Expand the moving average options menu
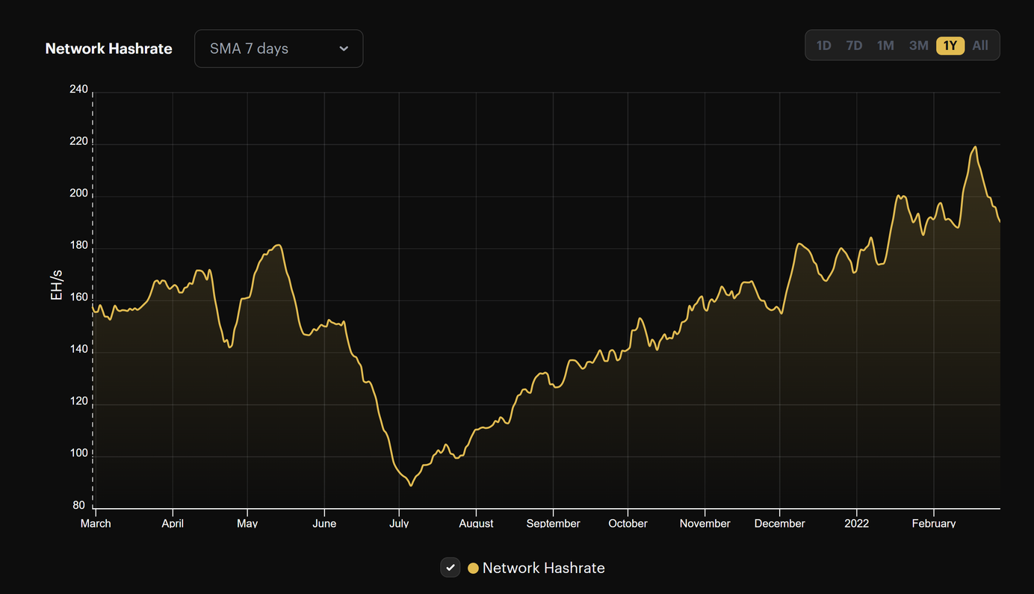The height and width of the screenshot is (594, 1034). tap(278, 48)
